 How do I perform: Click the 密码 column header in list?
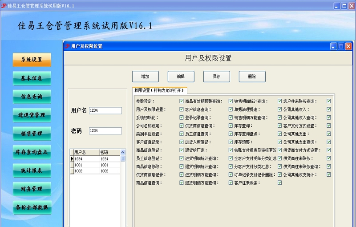coord(110,152)
